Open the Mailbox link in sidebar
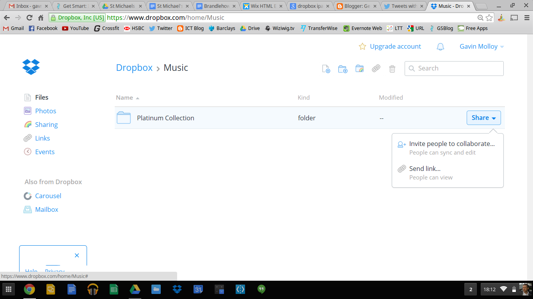This screenshot has width=533, height=299. click(x=46, y=209)
